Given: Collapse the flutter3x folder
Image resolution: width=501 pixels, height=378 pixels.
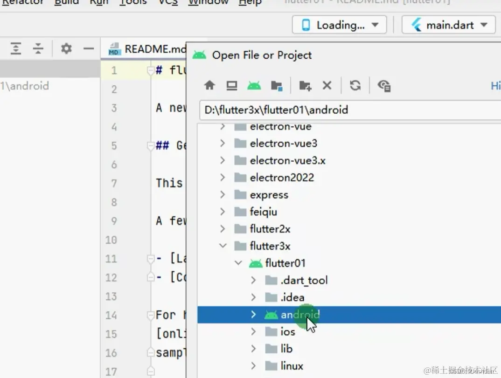Looking at the screenshot, I should (x=223, y=246).
